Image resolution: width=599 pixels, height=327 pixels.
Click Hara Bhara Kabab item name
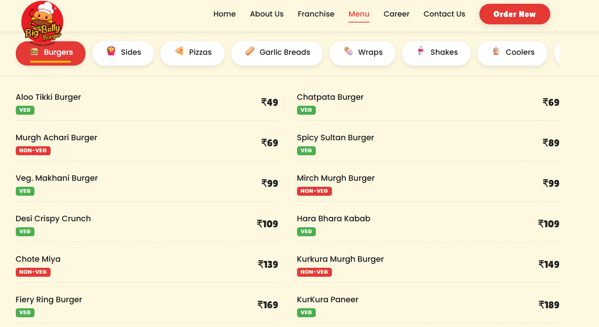pyautogui.click(x=333, y=219)
